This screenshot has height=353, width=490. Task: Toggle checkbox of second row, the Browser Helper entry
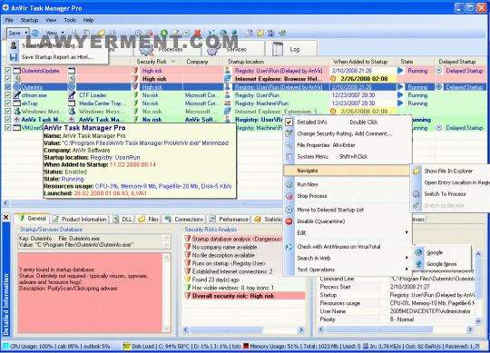[8, 79]
